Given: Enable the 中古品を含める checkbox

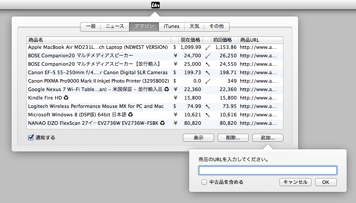Looking at the screenshot, I should point(204,182).
